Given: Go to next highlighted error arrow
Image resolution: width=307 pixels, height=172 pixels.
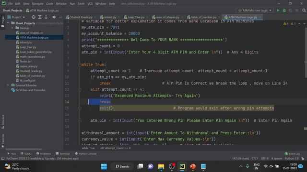Looking at the screenshot, I should [x=304, y=23].
